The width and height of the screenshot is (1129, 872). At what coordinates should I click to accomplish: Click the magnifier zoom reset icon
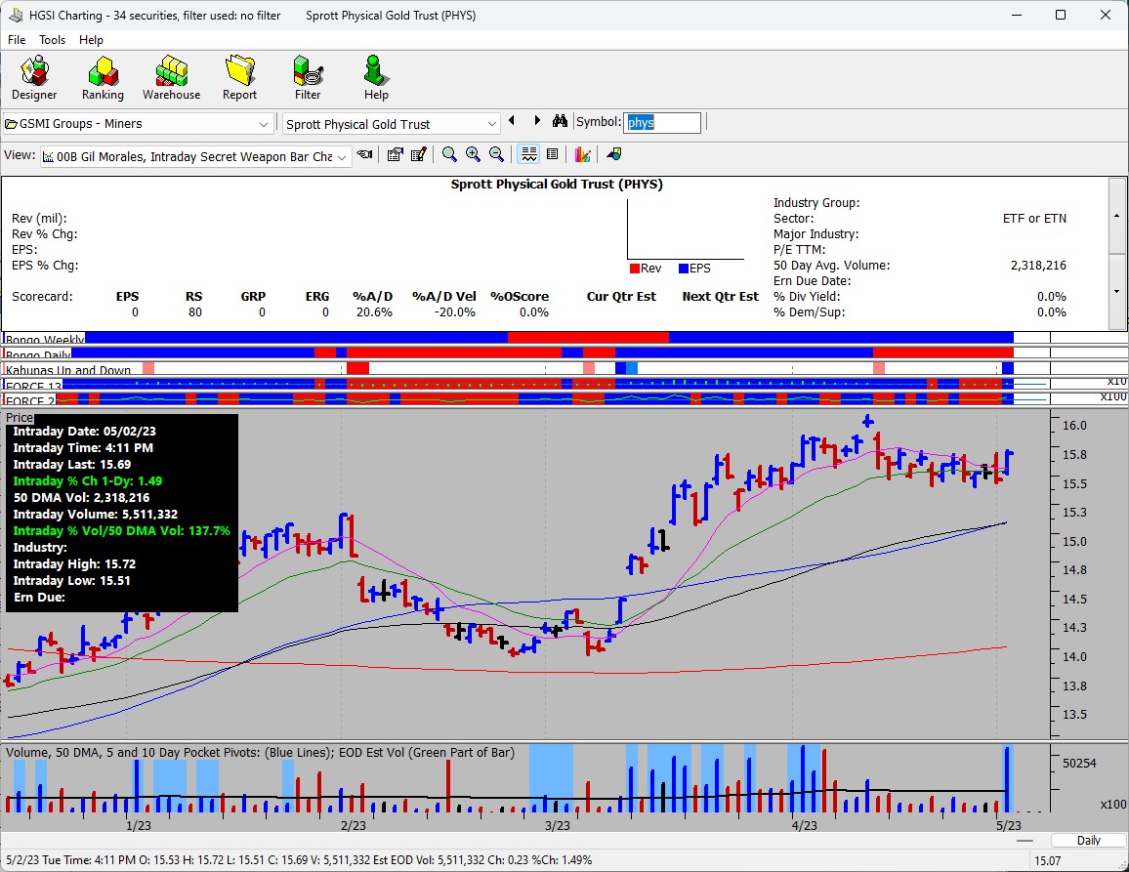coord(449,154)
